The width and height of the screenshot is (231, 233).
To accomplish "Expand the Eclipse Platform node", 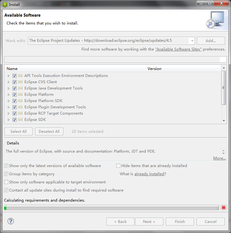I will click(x=8, y=95).
